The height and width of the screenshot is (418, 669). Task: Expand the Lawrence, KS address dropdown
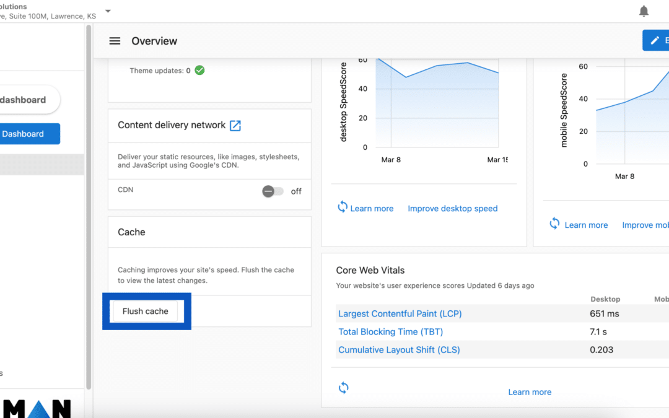click(108, 11)
